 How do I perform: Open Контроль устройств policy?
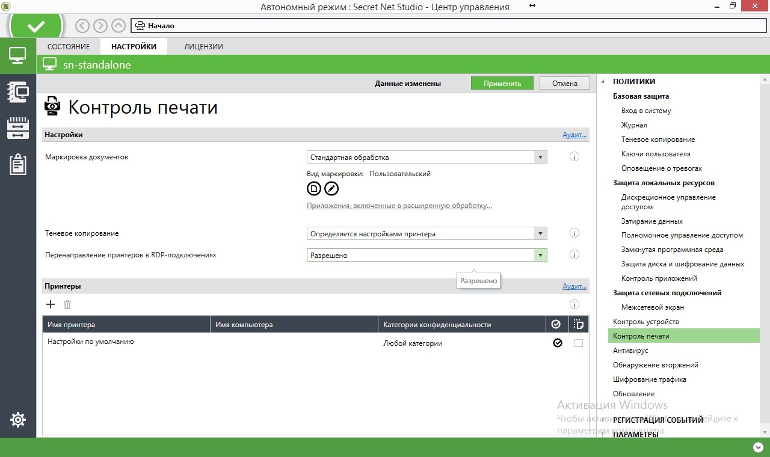[x=646, y=322]
